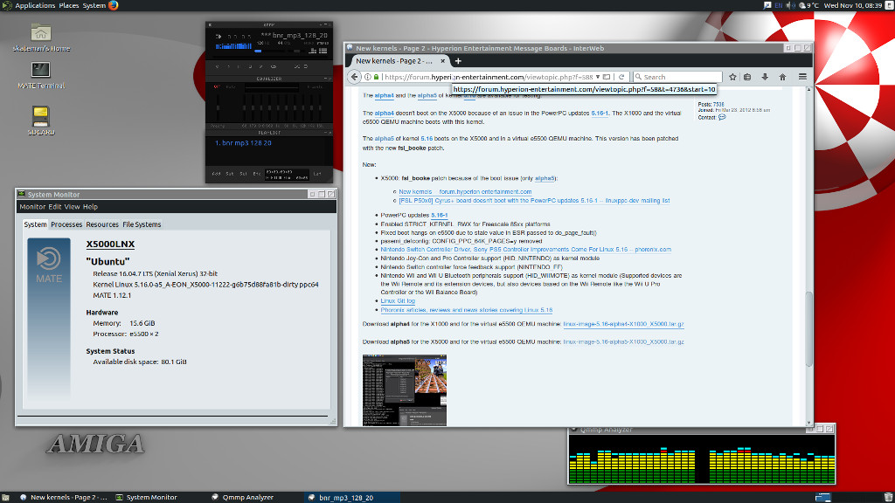The image size is (895, 503).
Task: Click equalizer preamp slider in Qmmp
Action: click(x=218, y=107)
